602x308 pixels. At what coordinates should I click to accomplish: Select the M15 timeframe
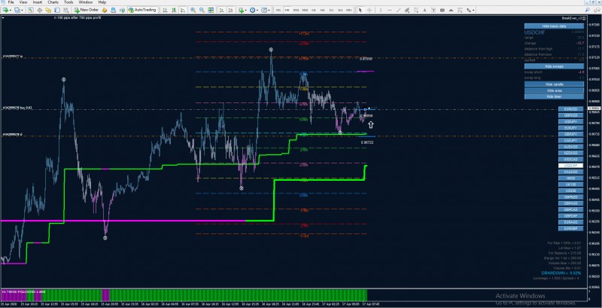pyautogui.click(x=296, y=10)
